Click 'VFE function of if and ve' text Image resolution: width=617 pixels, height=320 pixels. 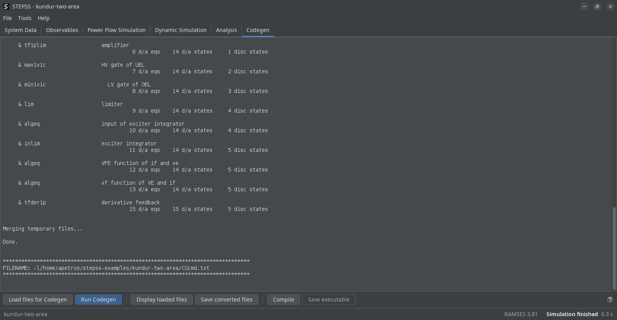[140, 163]
